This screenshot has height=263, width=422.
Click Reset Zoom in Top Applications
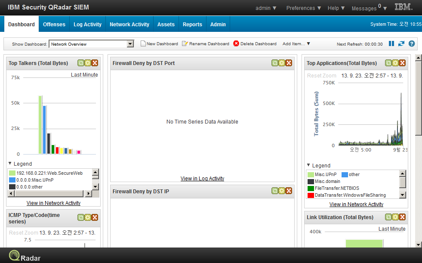pos(322,76)
